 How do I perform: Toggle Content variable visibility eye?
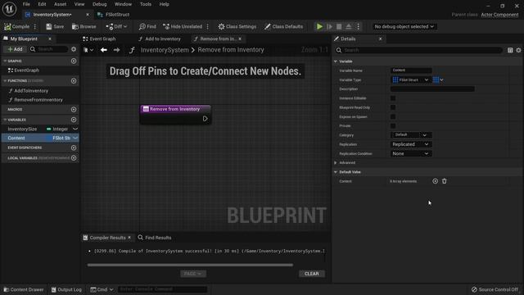(x=75, y=138)
